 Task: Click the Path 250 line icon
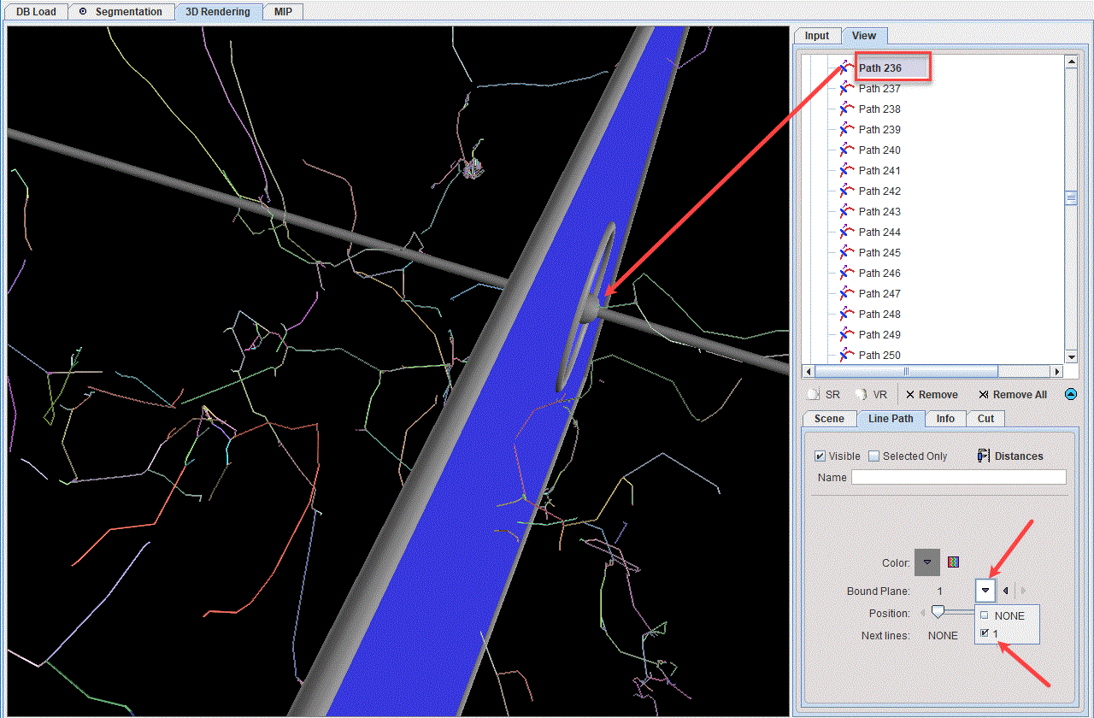point(847,355)
